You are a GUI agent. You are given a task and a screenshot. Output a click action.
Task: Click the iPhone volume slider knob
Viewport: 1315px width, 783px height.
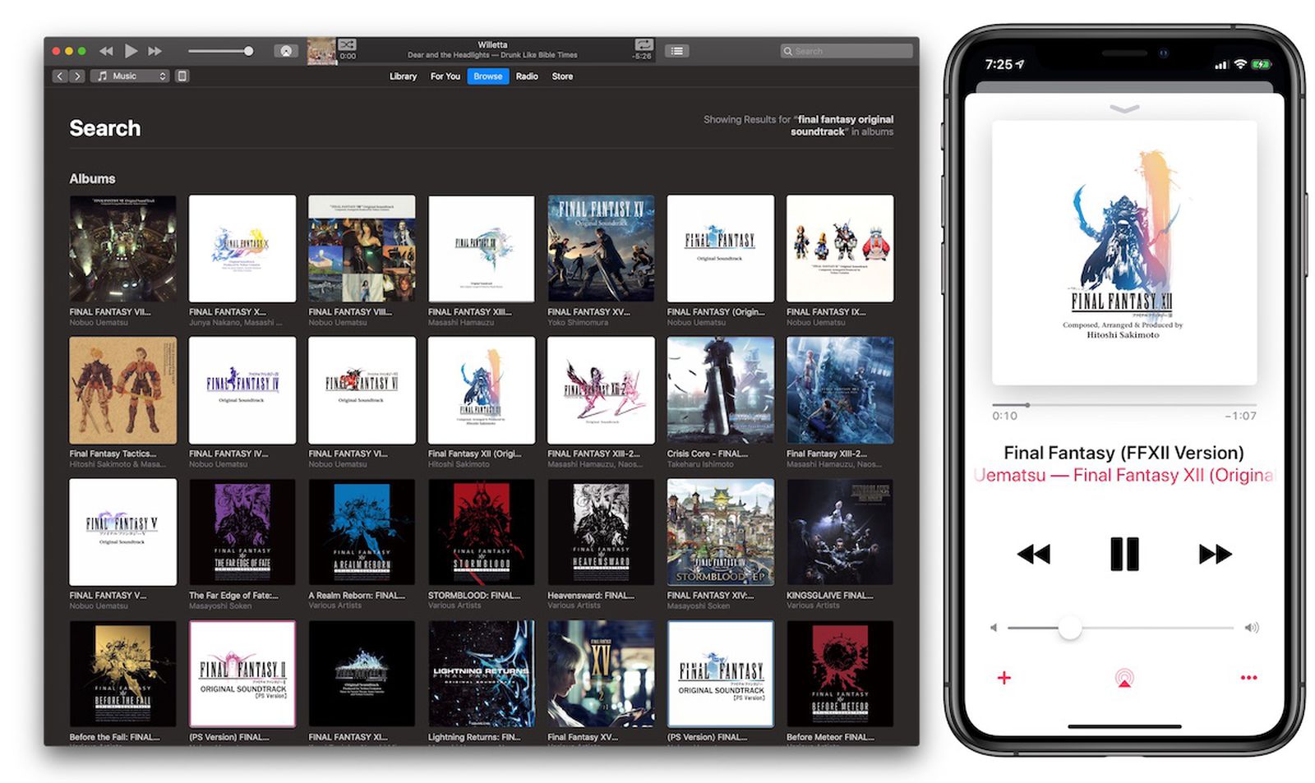pyautogui.click(x=1069, y=628)
